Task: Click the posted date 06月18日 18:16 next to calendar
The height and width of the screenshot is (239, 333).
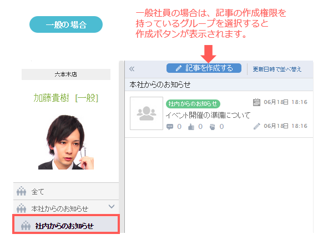Action: [x=285, y=102]
